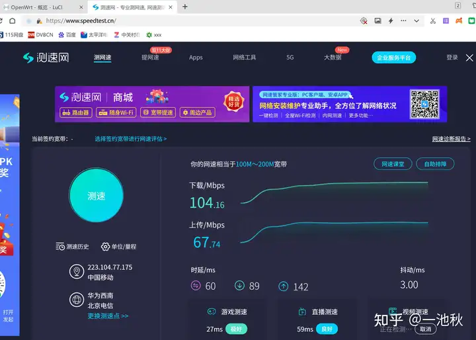
Task: Open 单位/量程 gear settings
Action: pos(118,247)
